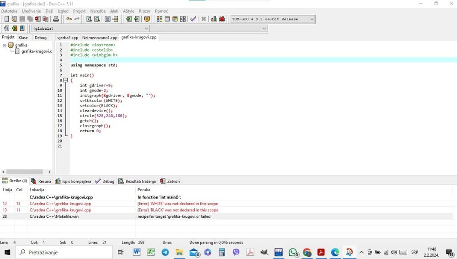
Task: Switch to the Klase sidebar tab
Action: pos(23,38)
